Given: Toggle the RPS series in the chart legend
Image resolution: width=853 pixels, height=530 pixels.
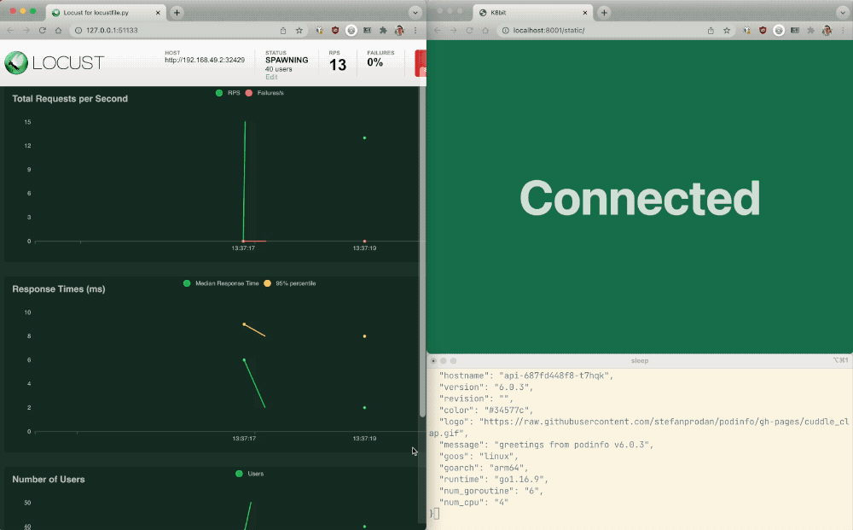Looking at the screenshot, I should [x=228, y=93].
